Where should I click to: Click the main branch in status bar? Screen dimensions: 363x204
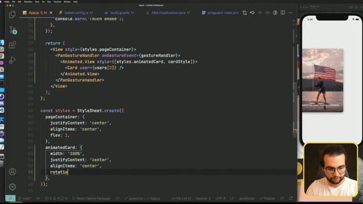pos(25,198)
